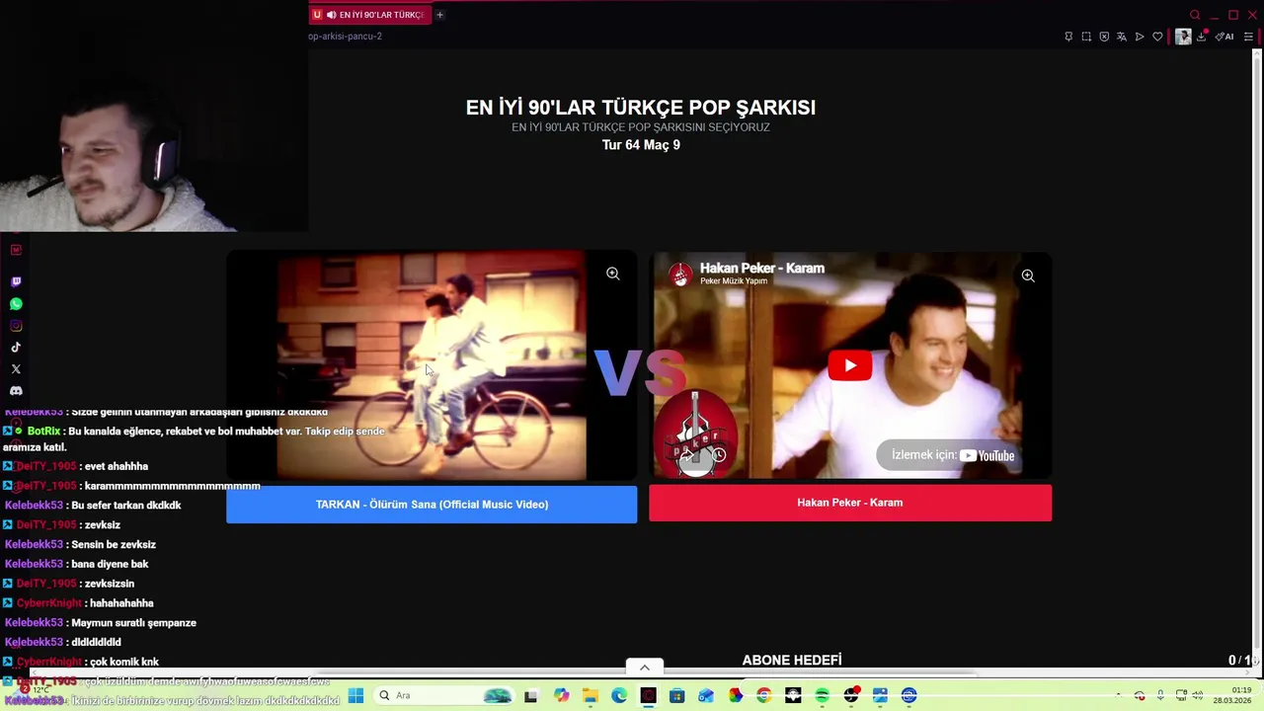Open the easy setup sliders menu
The height and width of the screenshot is (711, 1264).
tap(1248, 37)
